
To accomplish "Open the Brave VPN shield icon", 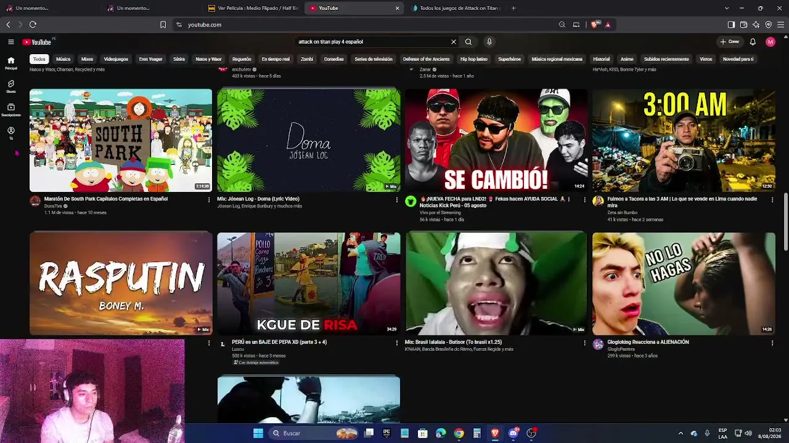I will 769,25.
